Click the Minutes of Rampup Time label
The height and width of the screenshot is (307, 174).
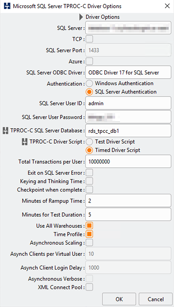pyautogui.click(x=53, y=201)
